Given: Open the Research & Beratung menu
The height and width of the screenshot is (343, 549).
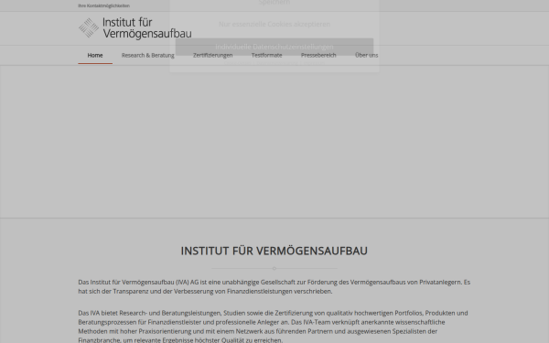Looking at the screenshot, I should point(147,55).
